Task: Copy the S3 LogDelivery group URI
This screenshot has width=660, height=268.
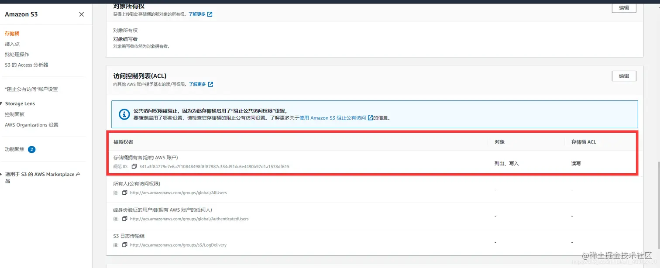Action: pyautogui.click(x=125, y=245)
